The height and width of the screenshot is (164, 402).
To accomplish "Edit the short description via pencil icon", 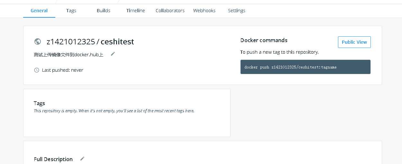I will (x=113, y=54).
